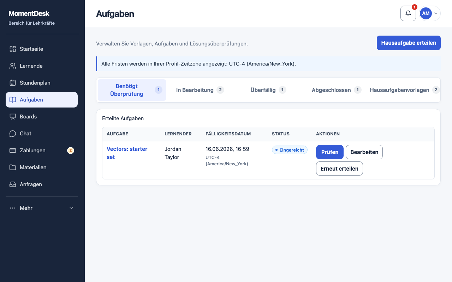Click the AM user avatar
Viewport: 452px width, 282px height.
coord(426,13)
